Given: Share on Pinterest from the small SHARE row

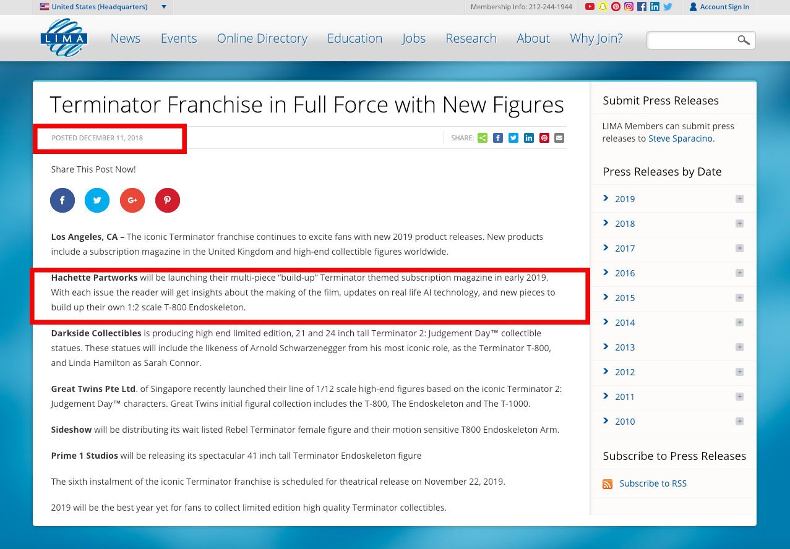Looking at the screenshot, I should (x=544, y=138).
